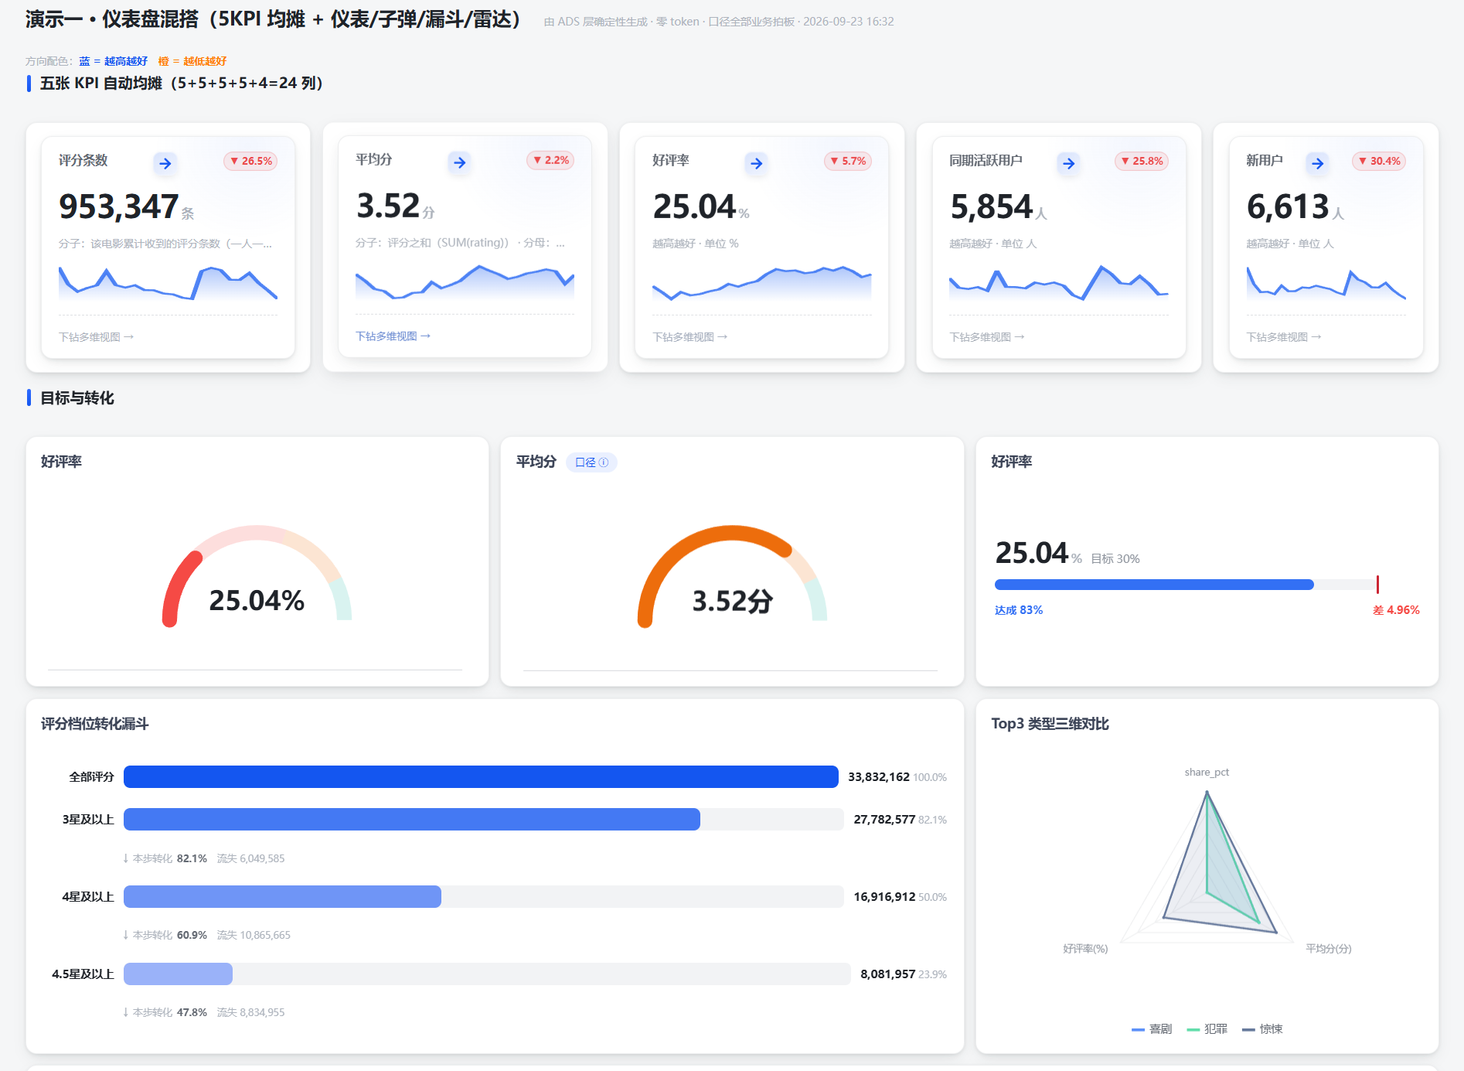The width and height of the screenshot is (1464, 1071).
Task: Click the 橙 = 越低越好 color legend
Action: [192, 61]
